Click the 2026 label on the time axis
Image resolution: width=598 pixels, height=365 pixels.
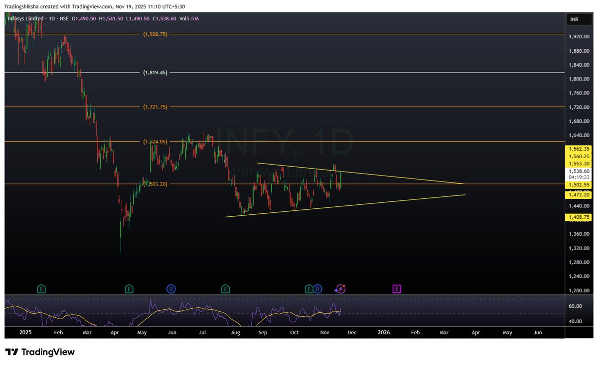coord(384,332)
